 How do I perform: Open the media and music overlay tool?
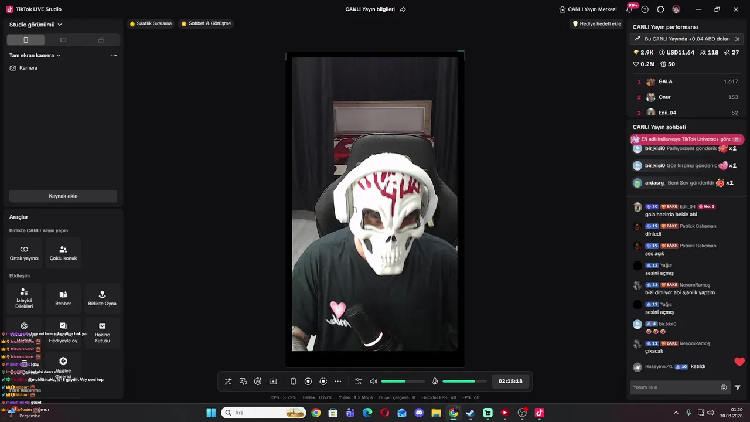click(243, 382)
